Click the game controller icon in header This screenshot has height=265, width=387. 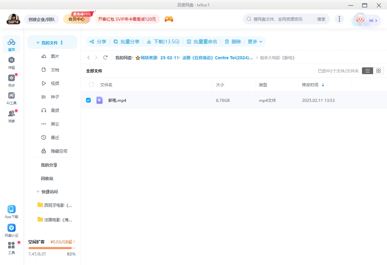(169, 19)
